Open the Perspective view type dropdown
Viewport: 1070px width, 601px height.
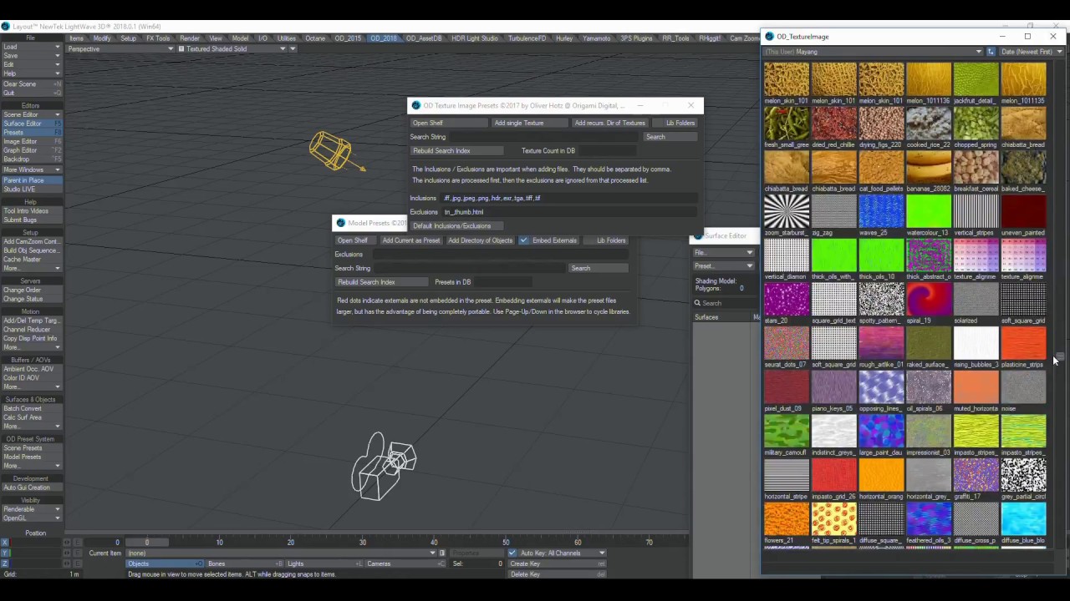tap(120, 49)
